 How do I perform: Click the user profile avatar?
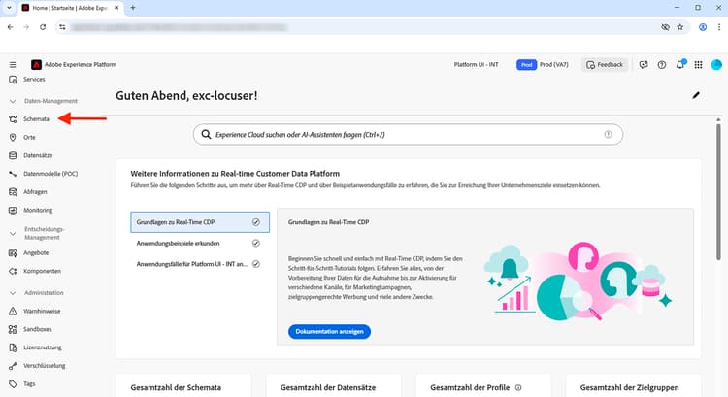(716, 64)
